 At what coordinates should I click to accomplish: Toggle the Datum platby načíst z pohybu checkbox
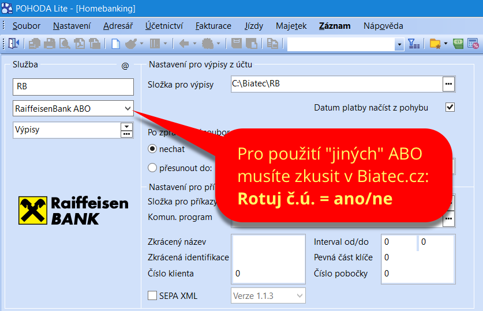coord(450,107)
